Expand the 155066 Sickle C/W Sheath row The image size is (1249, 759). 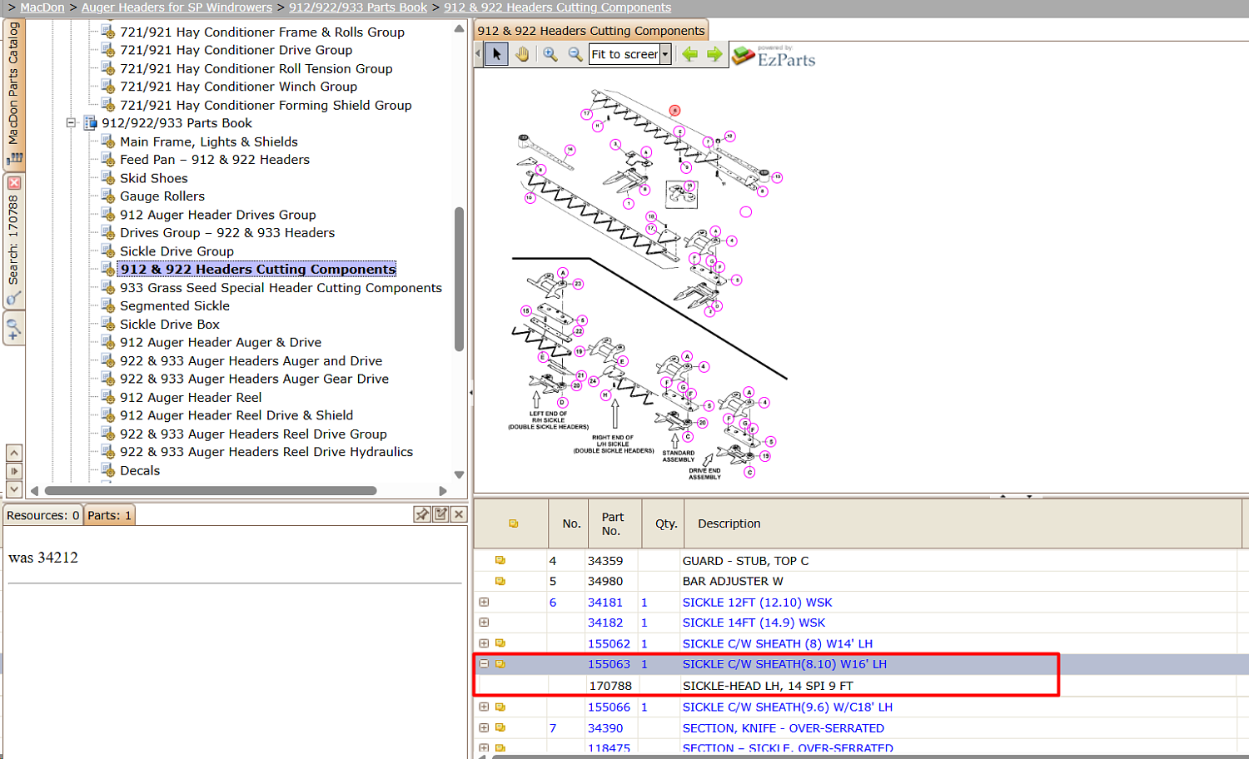484,707
